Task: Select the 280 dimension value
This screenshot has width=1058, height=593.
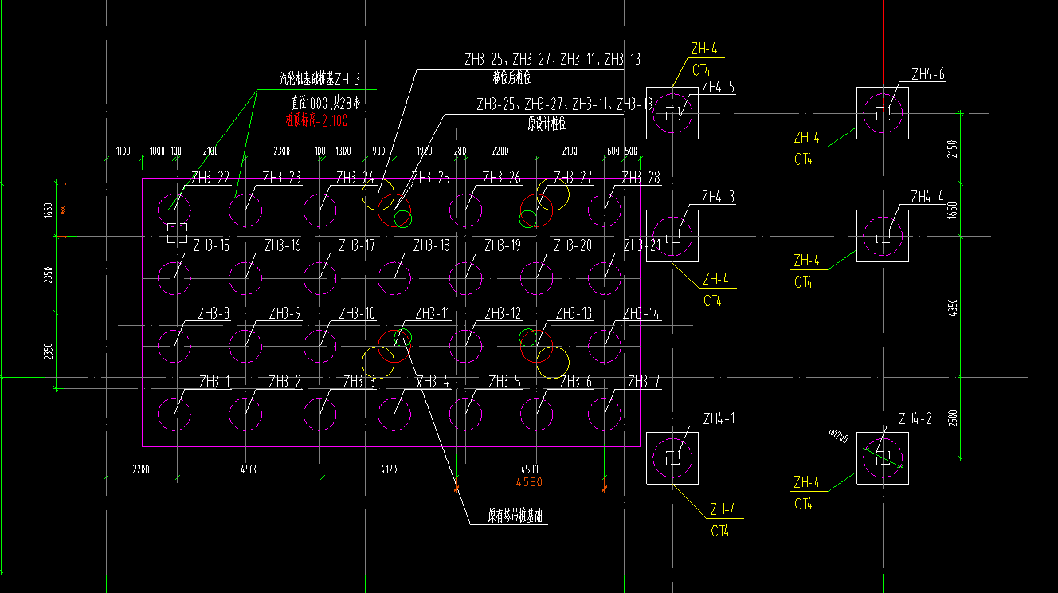Action: tap(460, 151)
